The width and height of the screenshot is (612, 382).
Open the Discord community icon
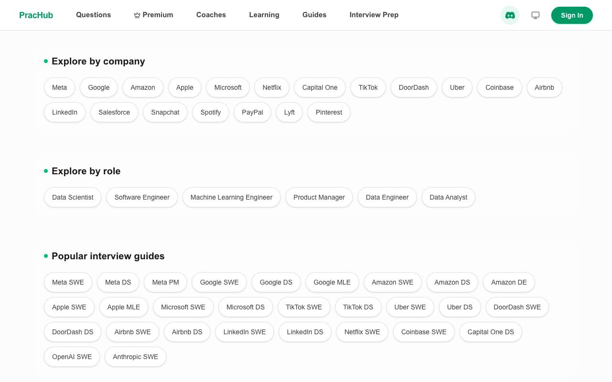pyautogui.click(x=510, y=15)
